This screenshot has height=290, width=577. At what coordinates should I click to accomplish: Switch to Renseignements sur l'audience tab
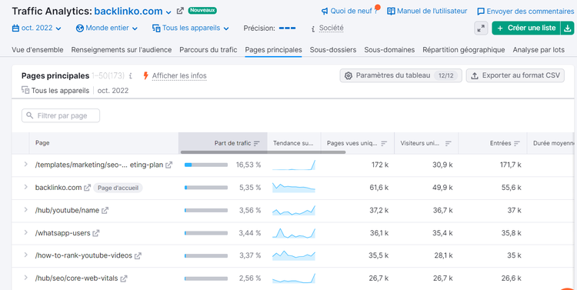point(122,50)
